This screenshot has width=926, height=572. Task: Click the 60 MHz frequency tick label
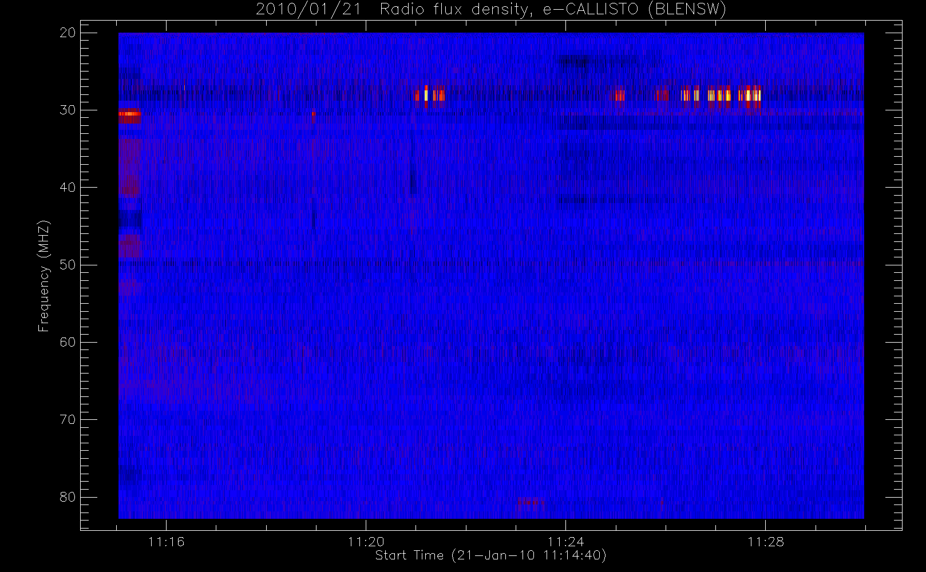point(68,342)
